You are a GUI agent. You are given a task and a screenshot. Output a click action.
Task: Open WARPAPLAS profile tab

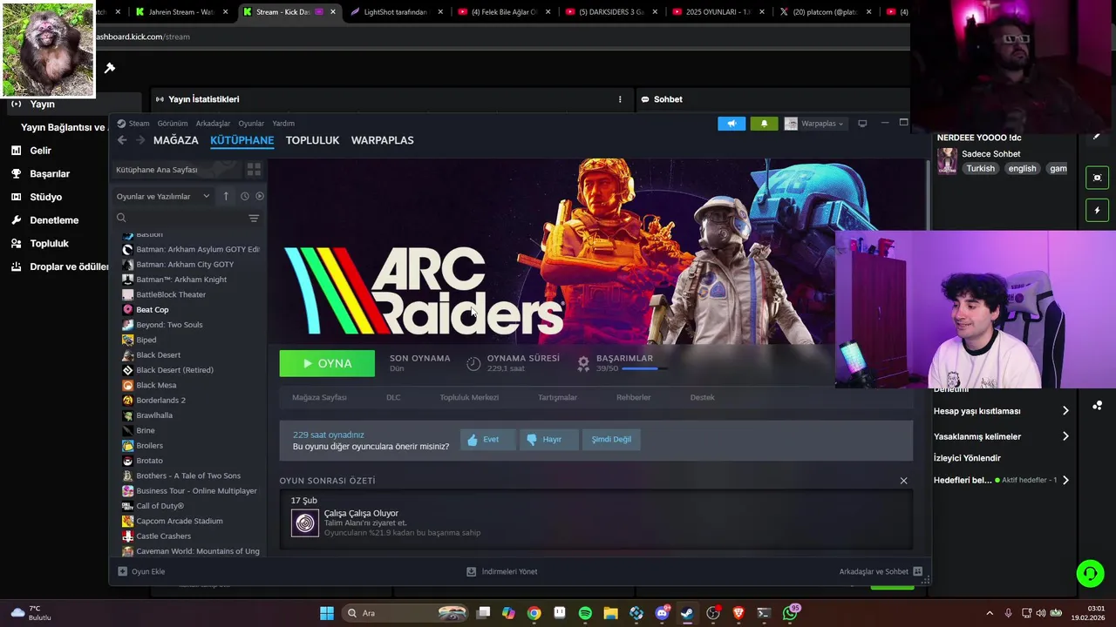tap(382, 140)
